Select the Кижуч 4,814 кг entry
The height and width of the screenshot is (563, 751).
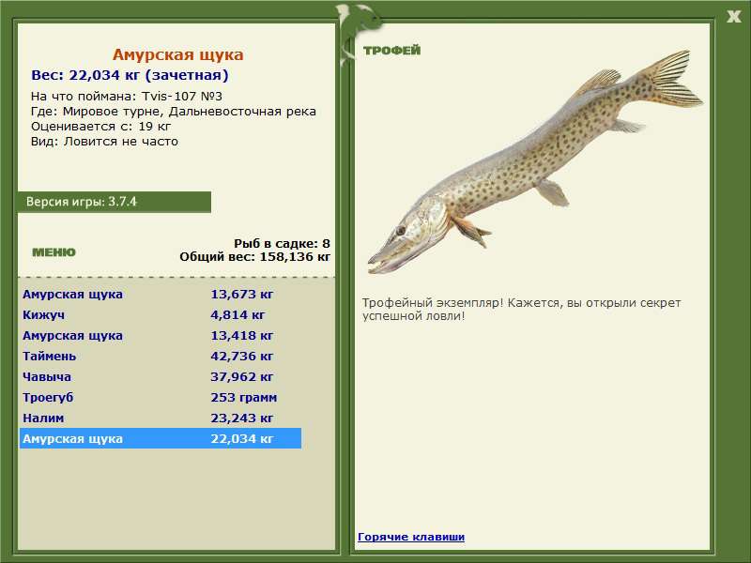click(x=160, y=315)
